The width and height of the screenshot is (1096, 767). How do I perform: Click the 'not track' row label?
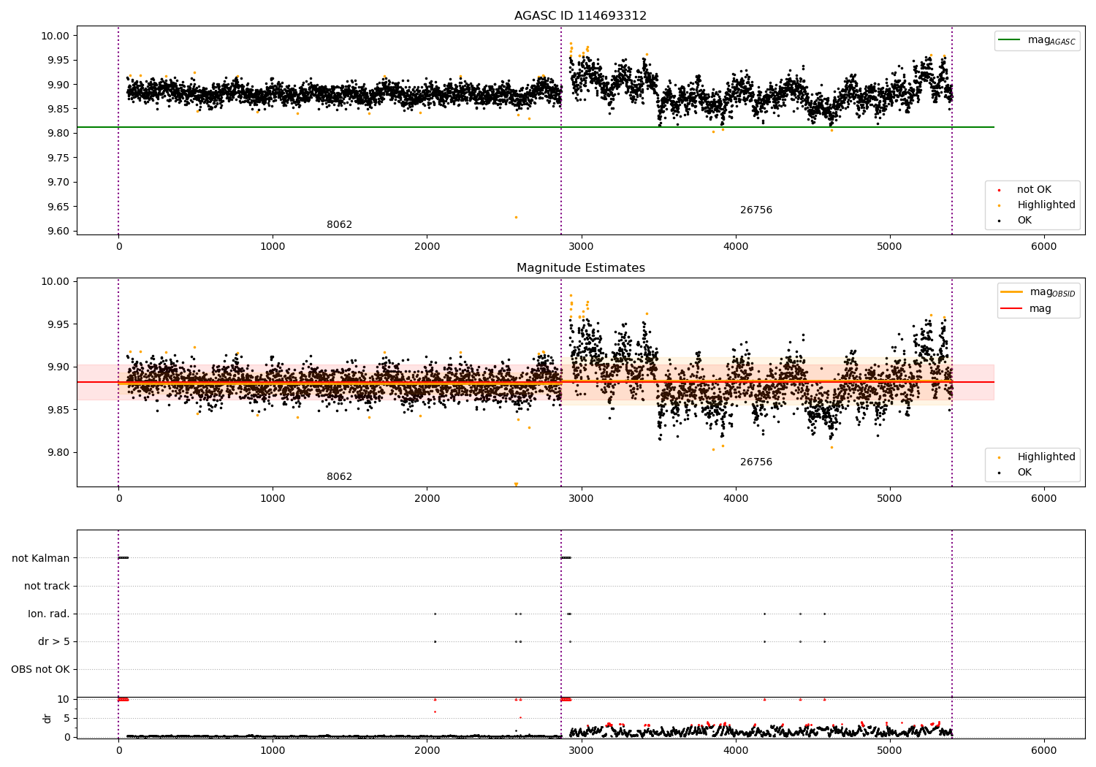(47, 586)
